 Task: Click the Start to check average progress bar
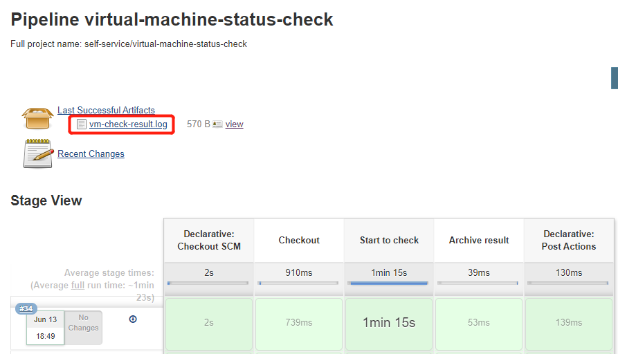[x=389, y=283]
